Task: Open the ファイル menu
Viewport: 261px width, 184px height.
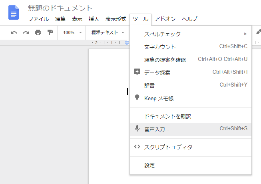Action: (38, 19)
